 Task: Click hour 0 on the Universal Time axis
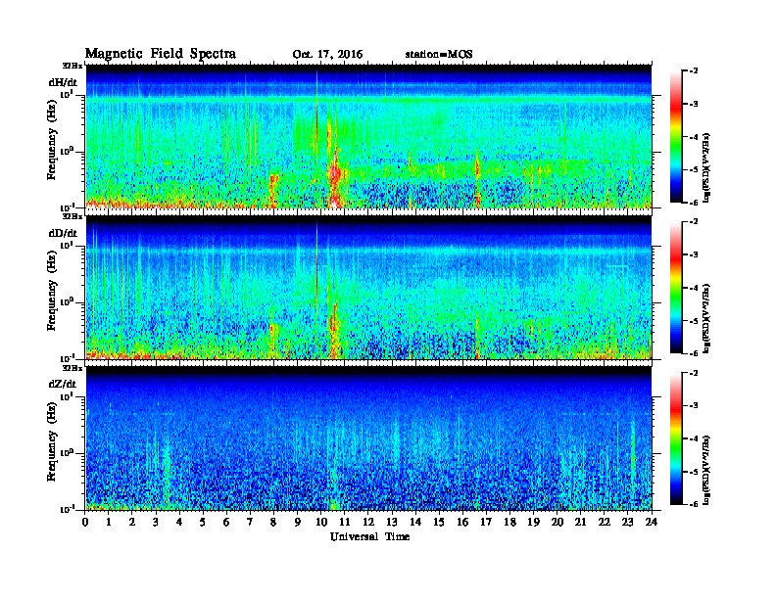[85, 522]
